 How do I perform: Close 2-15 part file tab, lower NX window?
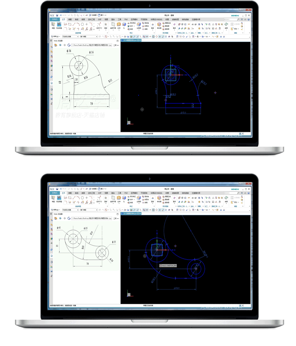(x=140, y=213)
